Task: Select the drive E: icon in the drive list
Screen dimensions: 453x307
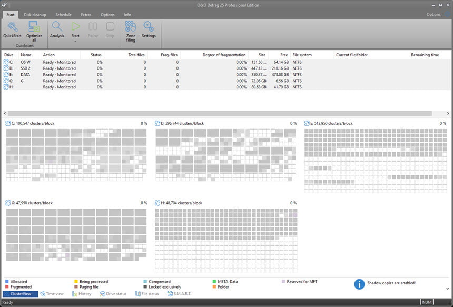Action: click(x=6, y=74)
